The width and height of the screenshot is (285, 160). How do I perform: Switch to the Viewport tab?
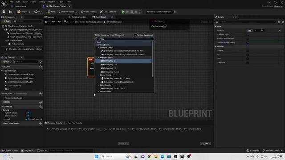pyautogui.click(x=51, y=17)
